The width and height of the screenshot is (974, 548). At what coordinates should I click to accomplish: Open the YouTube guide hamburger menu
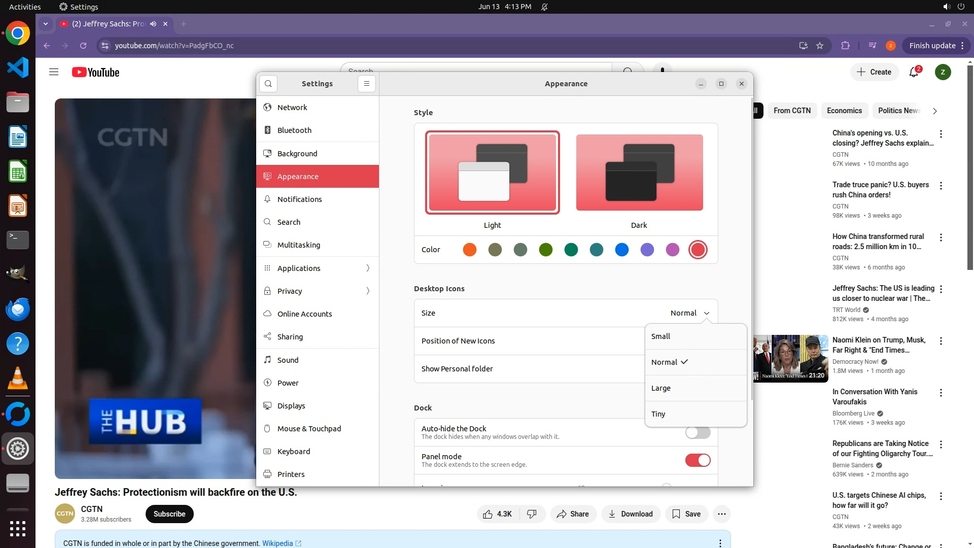(54, 72)
